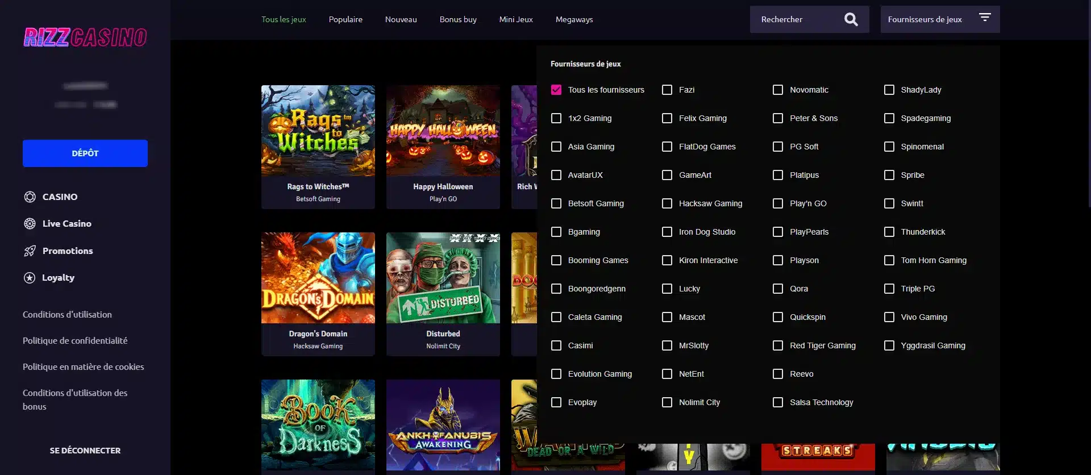Tick the Salsa Technology checkbox
Screen dimensions: 1091x475
pos(778,402)
